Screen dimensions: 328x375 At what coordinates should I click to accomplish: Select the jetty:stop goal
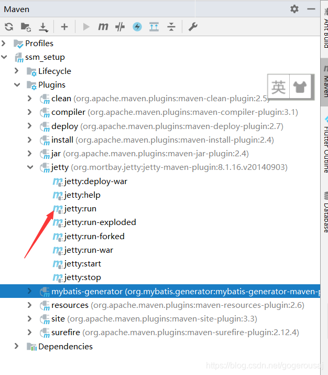point(82,277)
